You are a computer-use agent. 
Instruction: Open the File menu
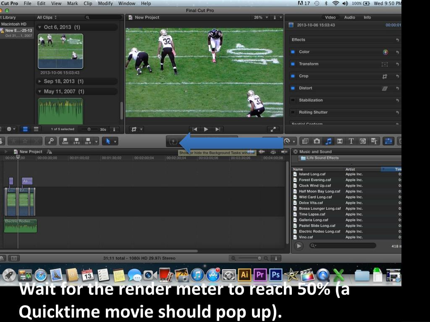(x=27, y=3)
